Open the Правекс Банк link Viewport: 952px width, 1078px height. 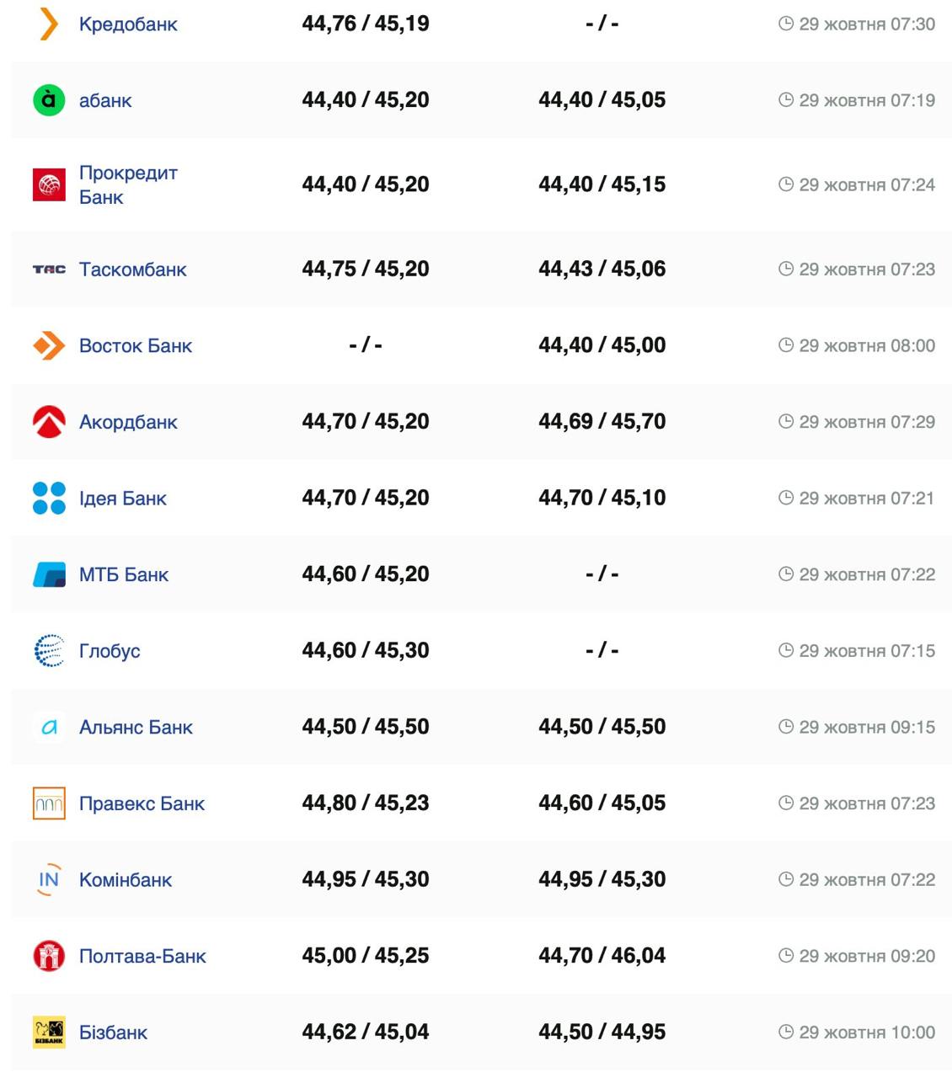click(x=142, y=803)
